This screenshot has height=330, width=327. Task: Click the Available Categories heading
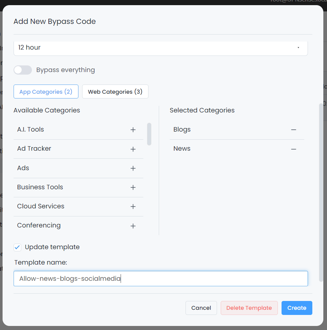(x=47, y=110)
